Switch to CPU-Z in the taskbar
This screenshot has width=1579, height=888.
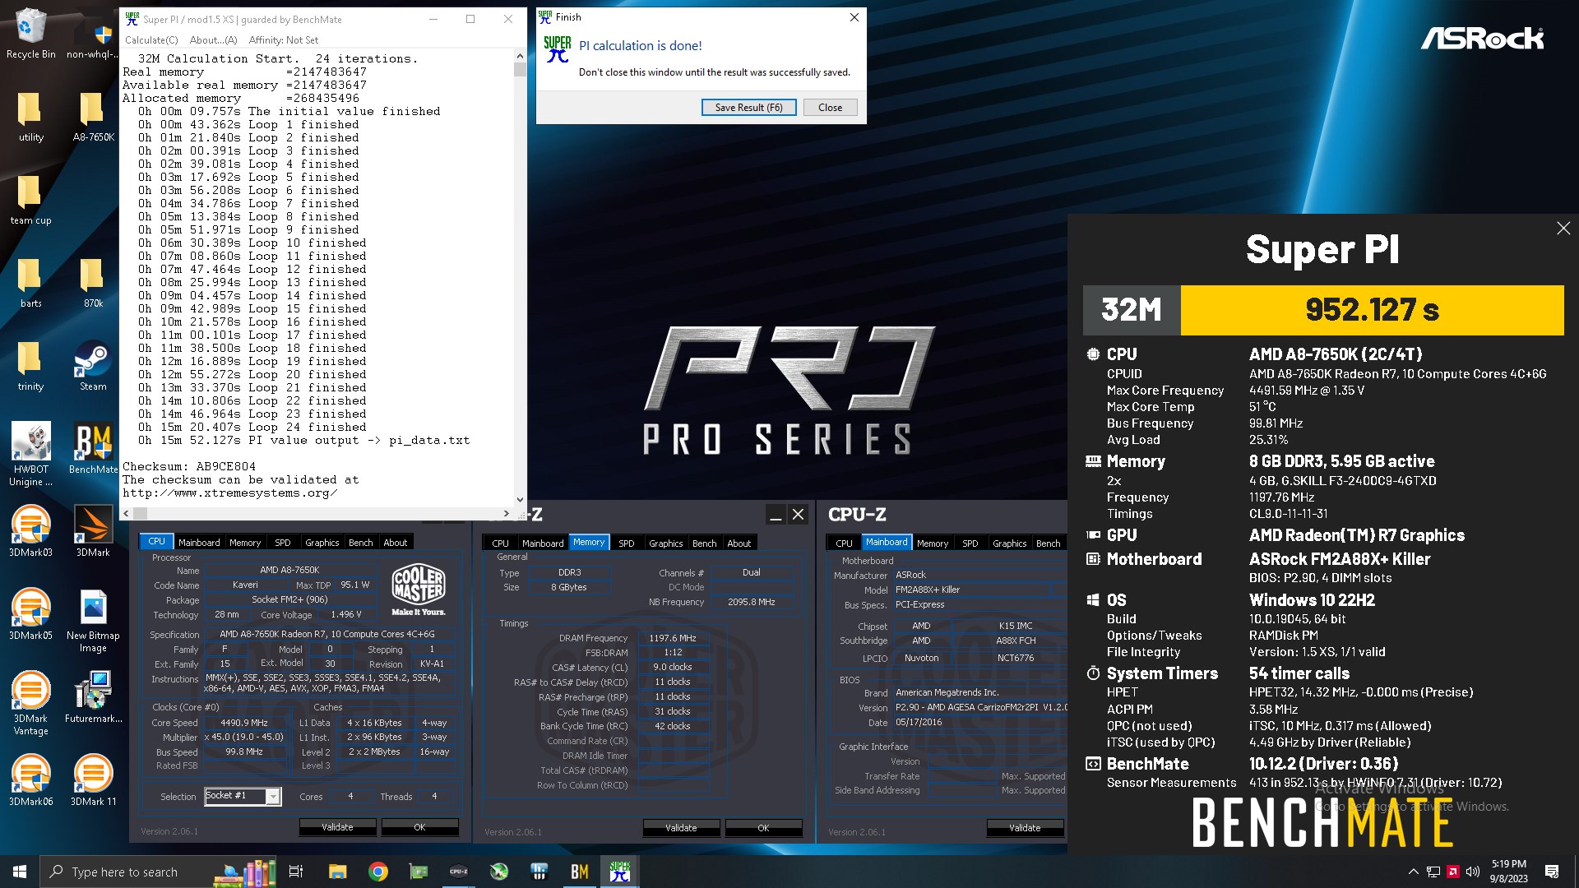click(459, 872)
